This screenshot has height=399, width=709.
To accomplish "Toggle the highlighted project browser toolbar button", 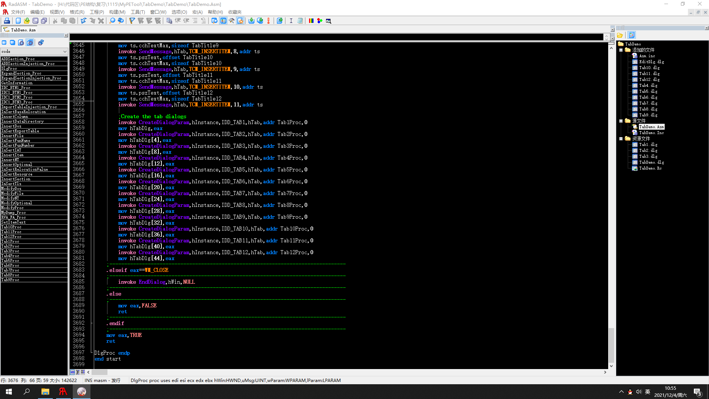I will tap(223, 21).
